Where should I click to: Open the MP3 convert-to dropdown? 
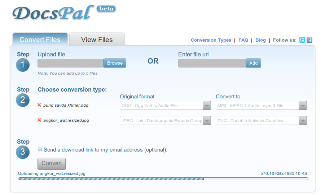(261, 106)
